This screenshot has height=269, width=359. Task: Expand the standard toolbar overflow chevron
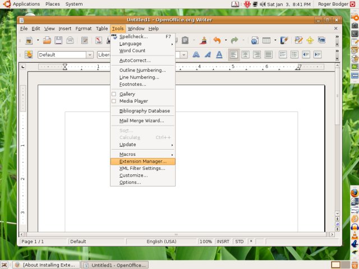click(337, 36)
